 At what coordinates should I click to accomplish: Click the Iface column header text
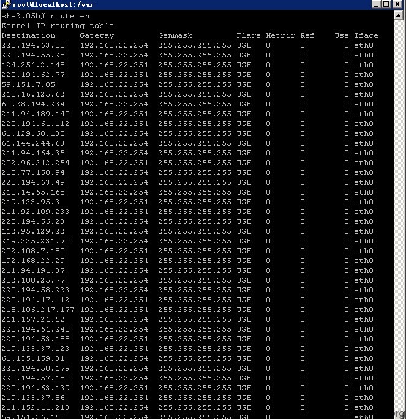point(366,35)
